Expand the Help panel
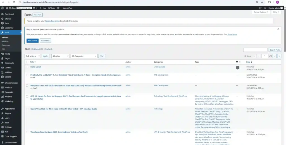 click(x=276, y=12)
